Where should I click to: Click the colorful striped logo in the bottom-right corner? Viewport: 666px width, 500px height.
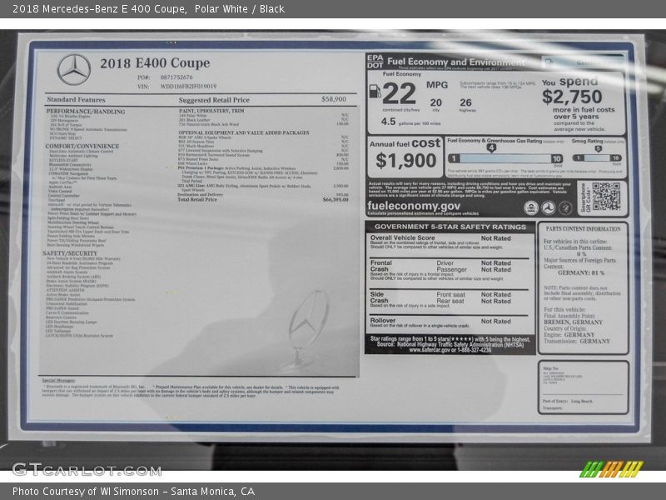coord(611,469)
